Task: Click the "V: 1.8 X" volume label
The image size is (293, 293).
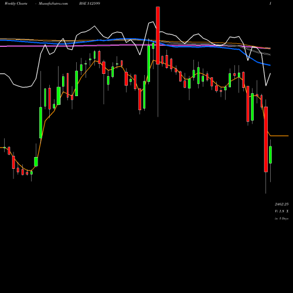Action: pyautogui.click(x=281, y=212)
